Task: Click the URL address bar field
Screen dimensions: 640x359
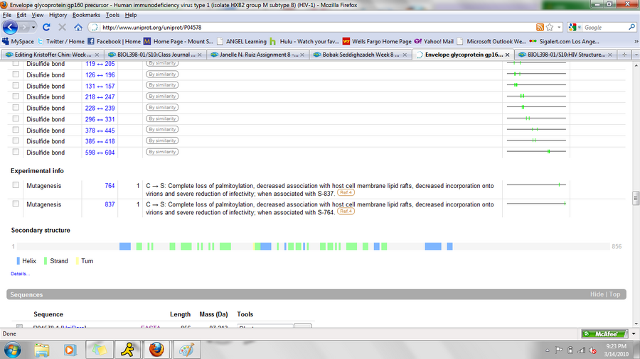Action: pos(313,28)
